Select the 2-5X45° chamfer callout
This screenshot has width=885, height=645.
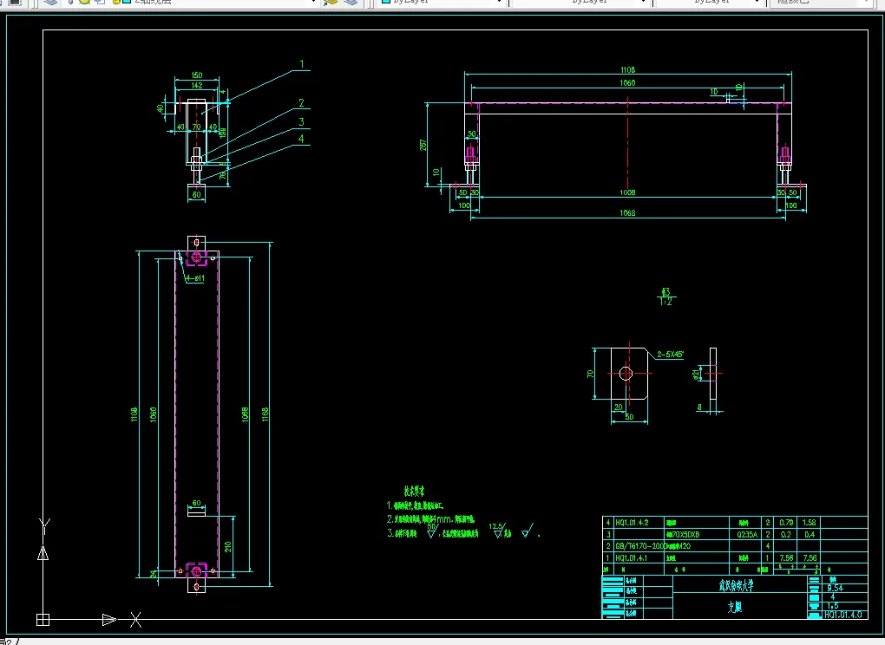(x=670, y=355)
